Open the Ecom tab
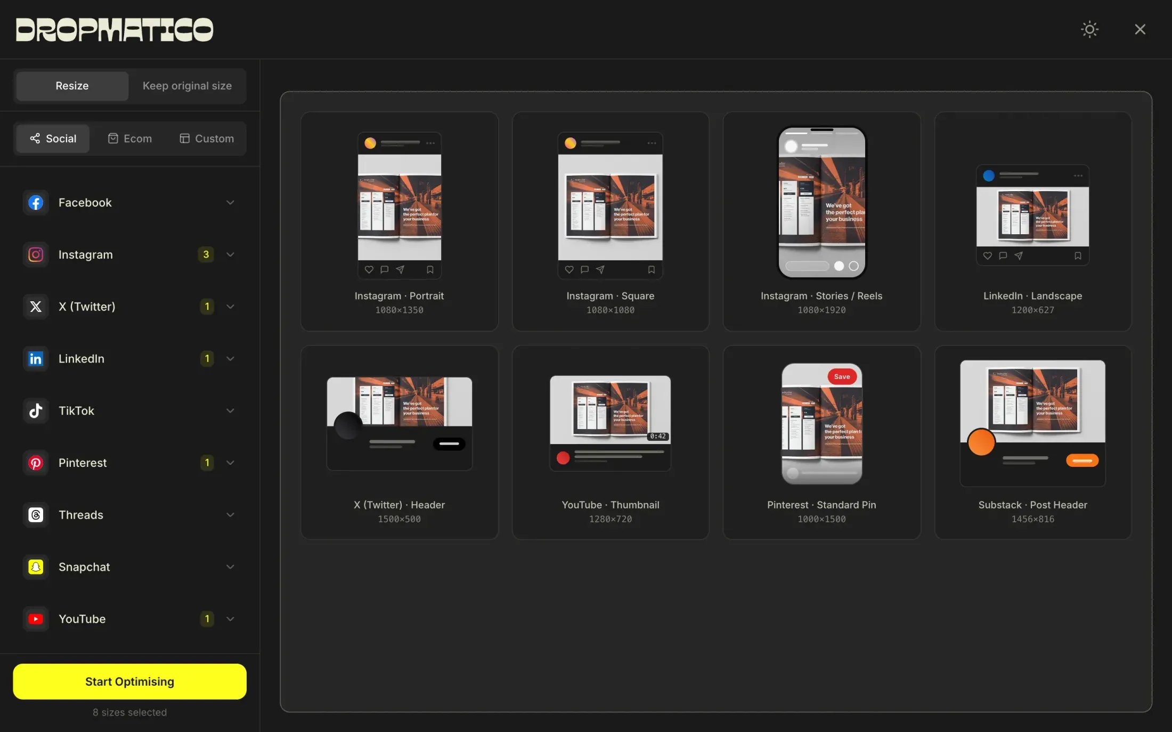Viewport: 1172px width, 732px height. click(129, 138)
